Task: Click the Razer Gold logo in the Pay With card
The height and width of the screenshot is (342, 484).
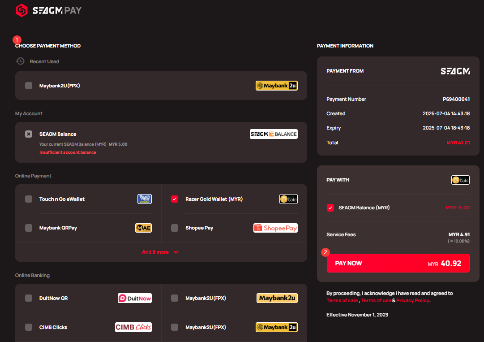Action: click(x=461, y=180)
